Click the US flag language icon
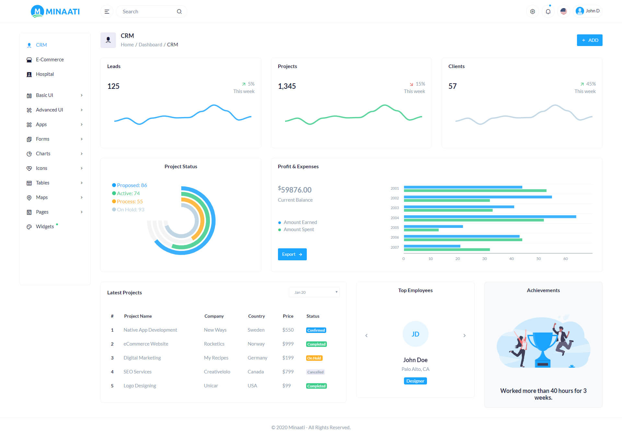The width and height of the screenshot is (622, 437). pos(563,12)
